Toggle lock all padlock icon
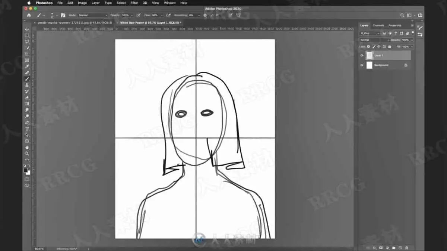Viewport: 447px width, 251px height. (x=390, y=46)
